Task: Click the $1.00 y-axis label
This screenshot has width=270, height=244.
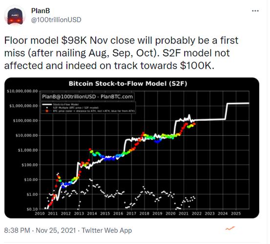Action: tap(32, 194)
